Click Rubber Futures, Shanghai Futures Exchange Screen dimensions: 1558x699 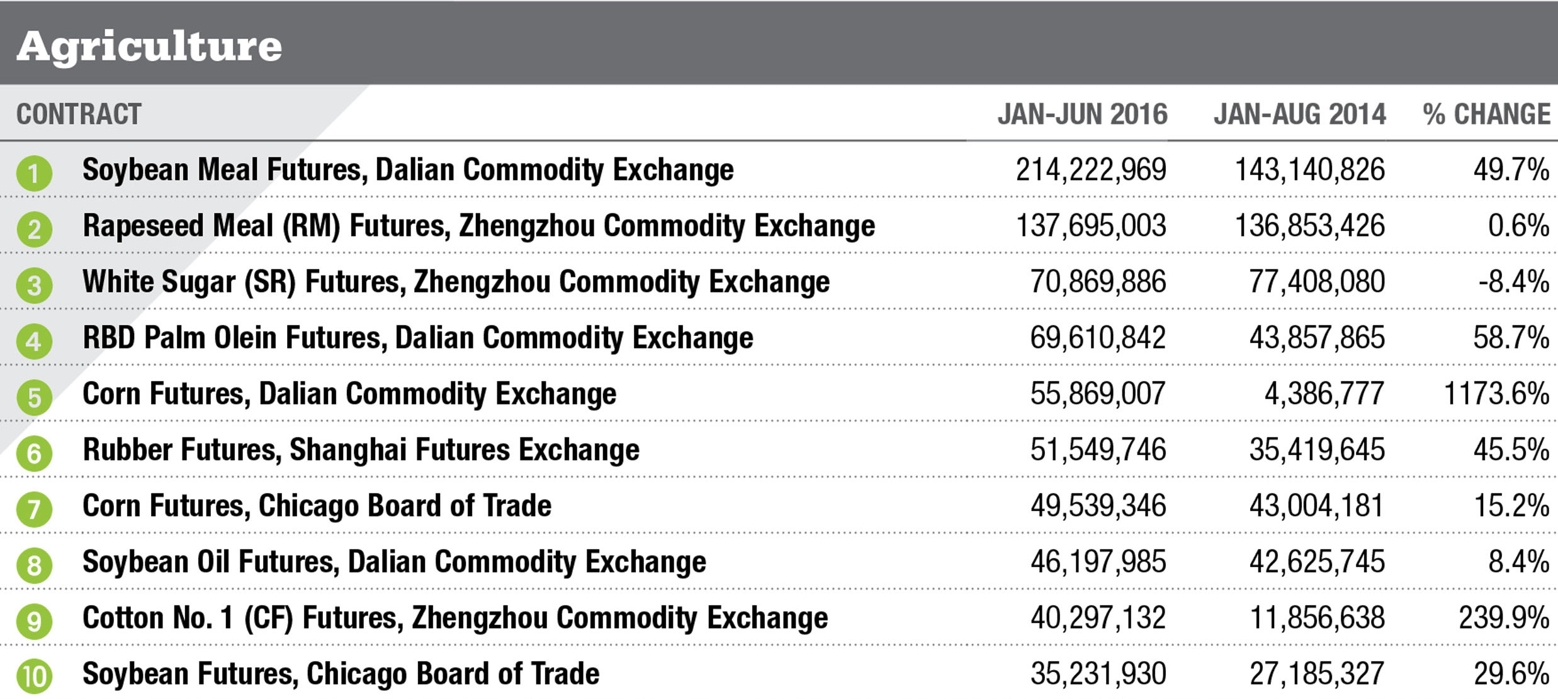(x=361, y=450)
